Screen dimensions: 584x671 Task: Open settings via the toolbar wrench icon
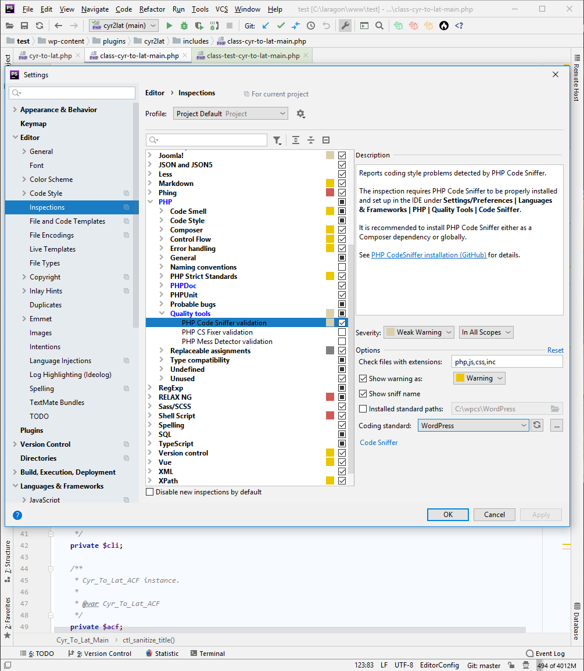pos(345,26)
